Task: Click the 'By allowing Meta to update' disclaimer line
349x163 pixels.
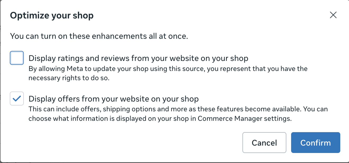Action: [168, 69]
